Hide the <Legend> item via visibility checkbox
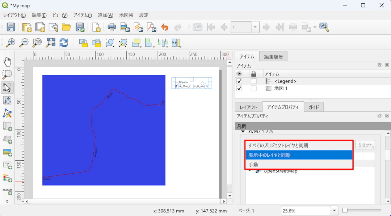 pos(239,81)
